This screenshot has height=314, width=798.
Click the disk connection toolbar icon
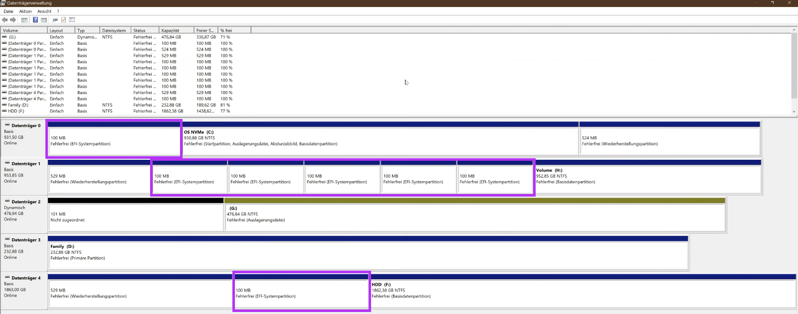coord(55,20)
